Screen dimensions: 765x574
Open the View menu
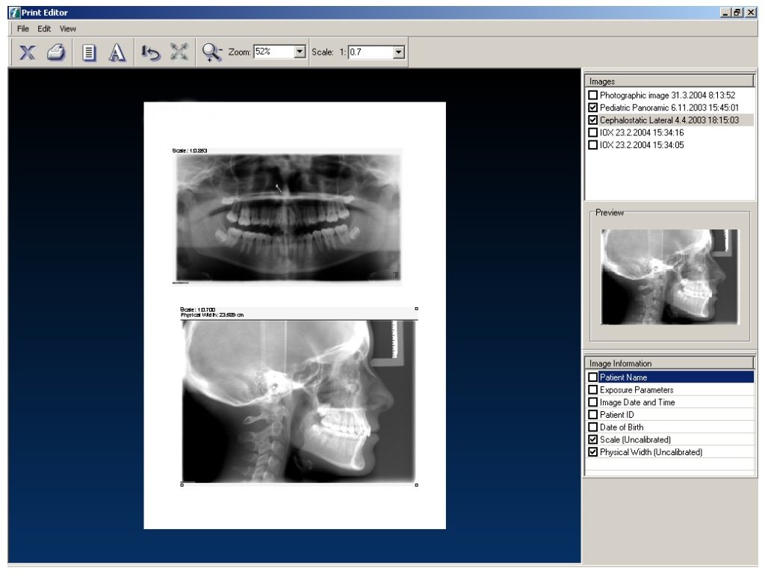(x=68, y=28)
